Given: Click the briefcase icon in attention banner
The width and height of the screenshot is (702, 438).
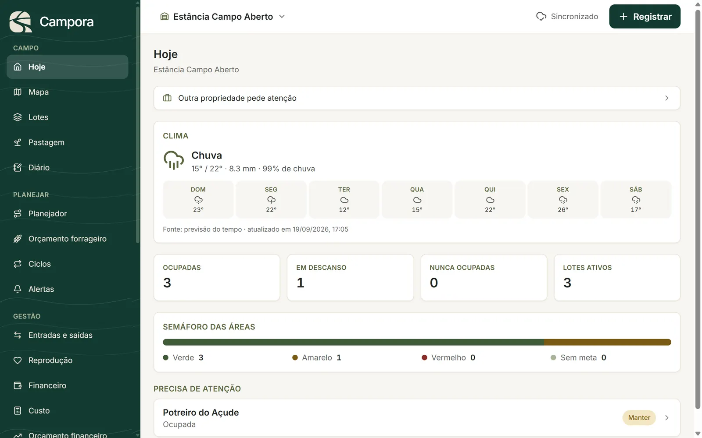Looking at the screenshot, I should coord(167,98).
